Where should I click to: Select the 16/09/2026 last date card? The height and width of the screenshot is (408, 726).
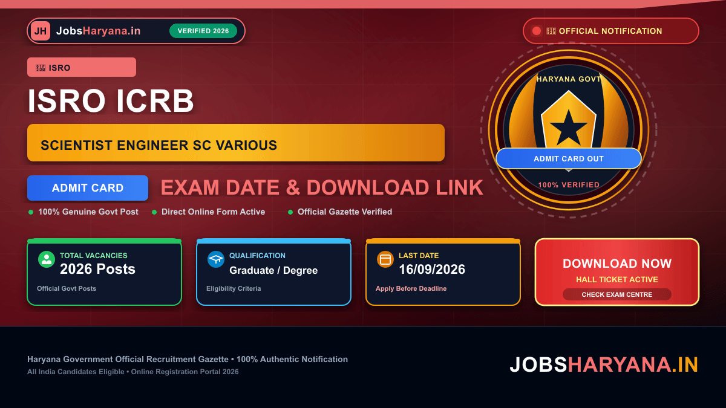click(443, 272)
